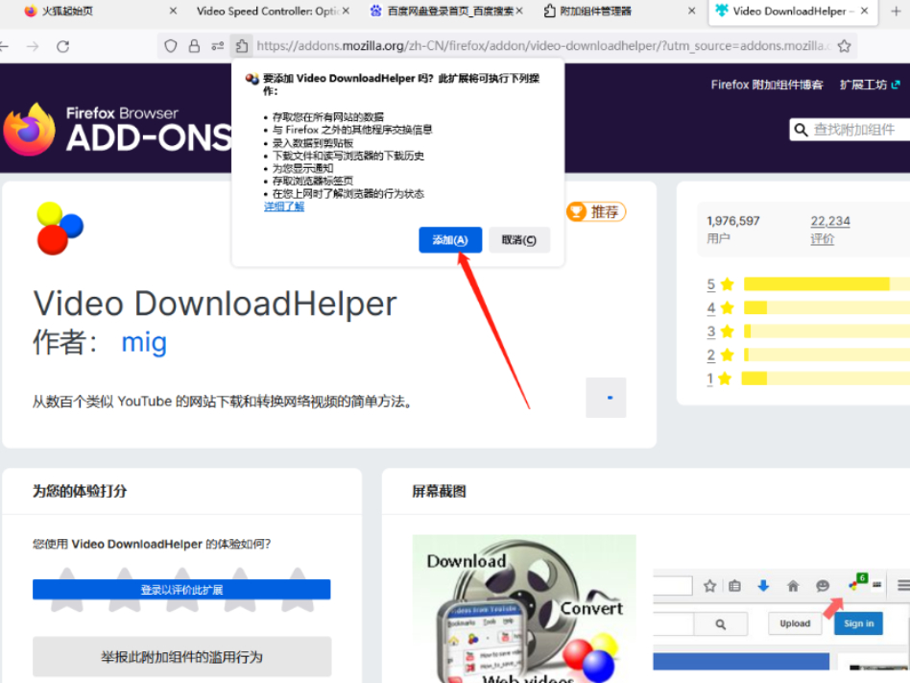Open the 扩展工坊 link
This screenshot has height=683, width=910.
870,85
